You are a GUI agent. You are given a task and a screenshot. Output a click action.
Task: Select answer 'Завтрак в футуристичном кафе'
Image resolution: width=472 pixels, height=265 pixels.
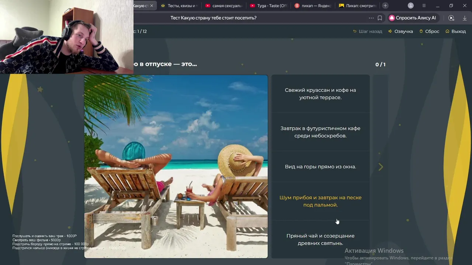(320, 132)
